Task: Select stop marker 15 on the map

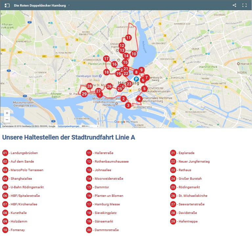Action: (125, 62)
